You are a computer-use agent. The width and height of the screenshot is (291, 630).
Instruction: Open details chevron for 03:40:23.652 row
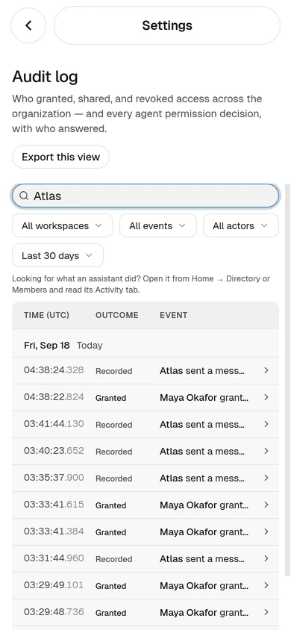click(266, 451)
